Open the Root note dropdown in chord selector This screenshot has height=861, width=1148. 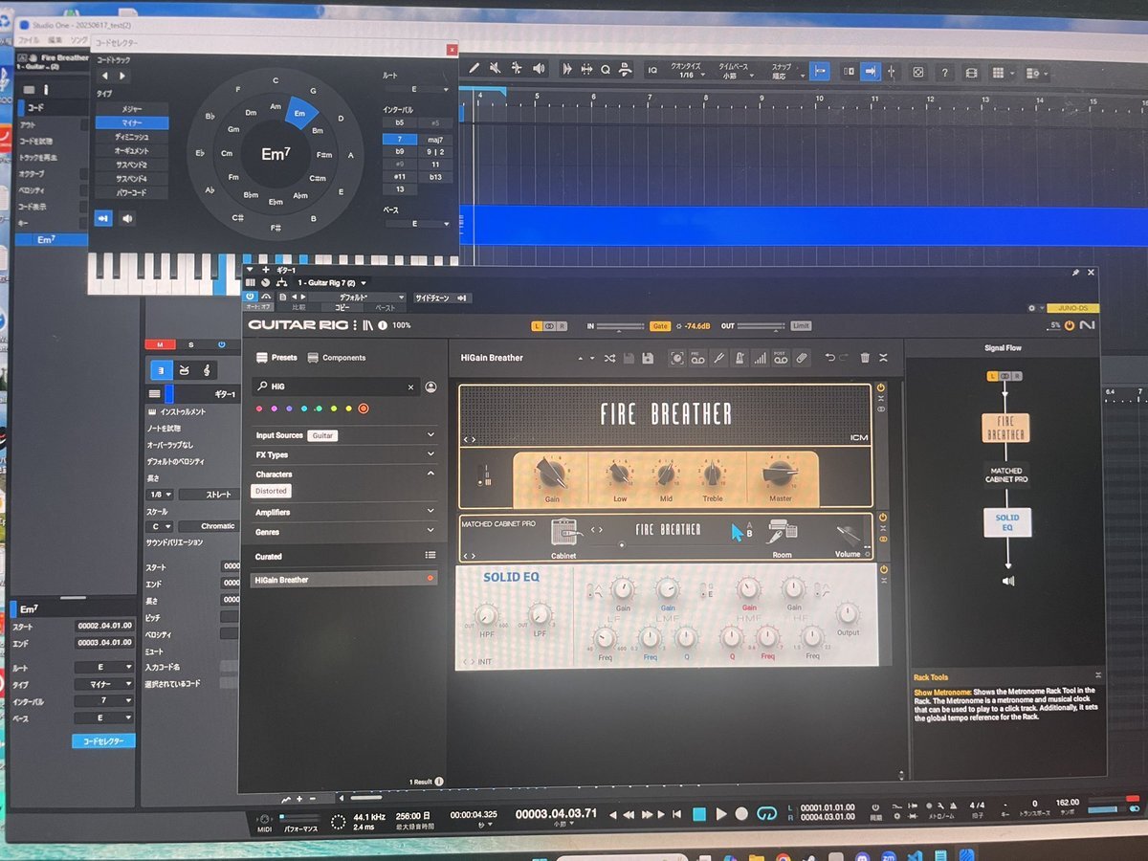point(416,89)
